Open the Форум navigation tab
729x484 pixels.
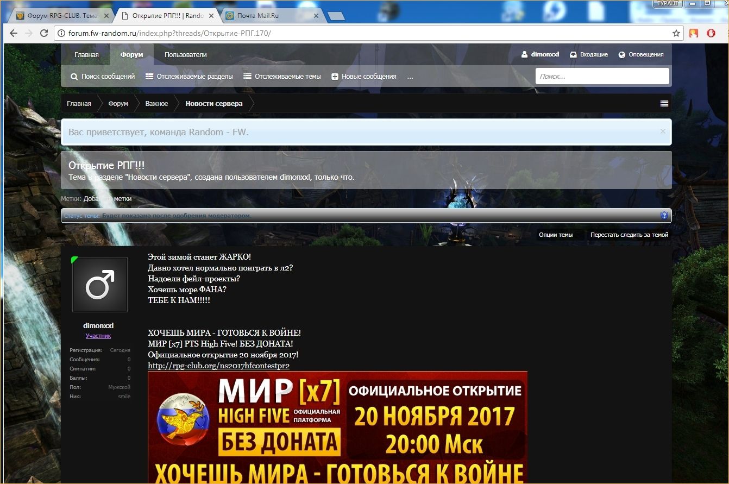point(132,55)
